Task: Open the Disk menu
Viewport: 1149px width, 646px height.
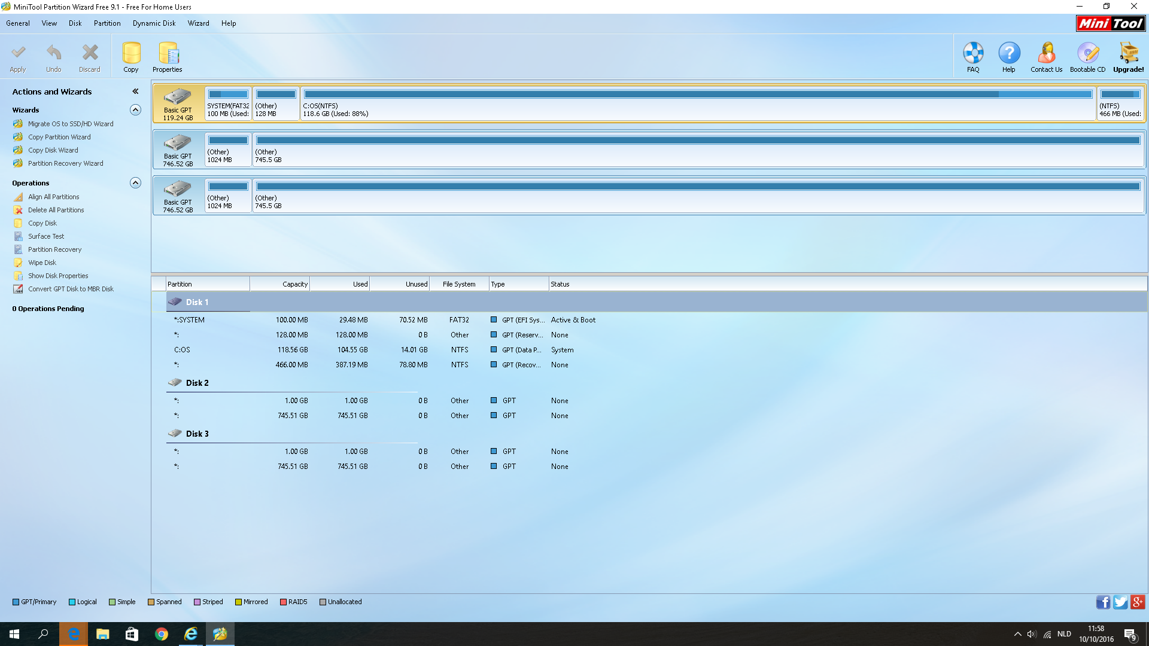Action: coord(75,23)
